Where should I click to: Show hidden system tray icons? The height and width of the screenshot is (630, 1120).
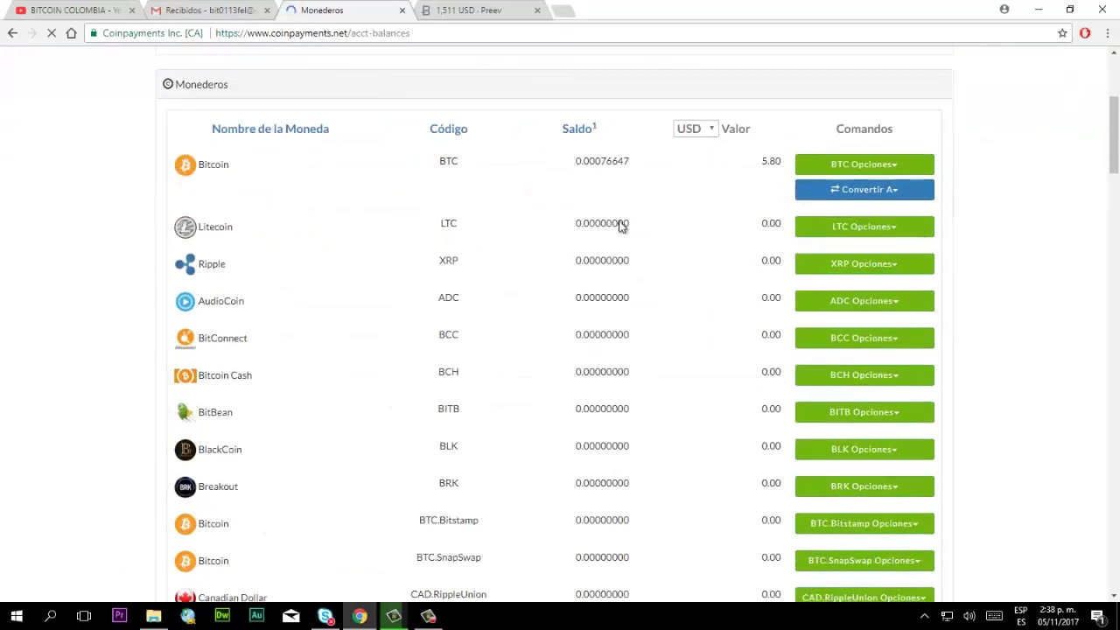point(924,616)
